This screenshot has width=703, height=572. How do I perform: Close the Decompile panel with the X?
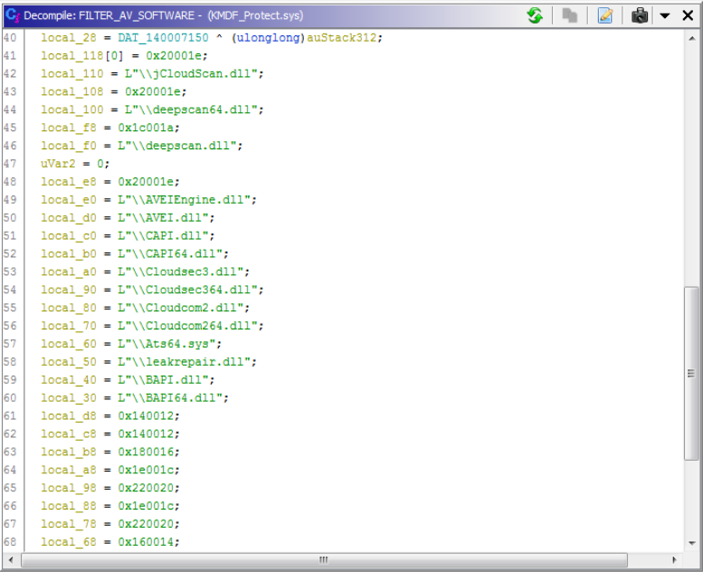(x=687, y=15)
